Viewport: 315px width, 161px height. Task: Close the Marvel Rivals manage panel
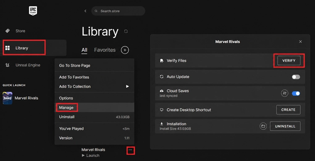point(301,42)
